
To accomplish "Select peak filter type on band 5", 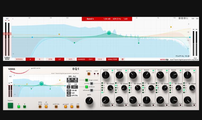I will [x=157, y=88].
